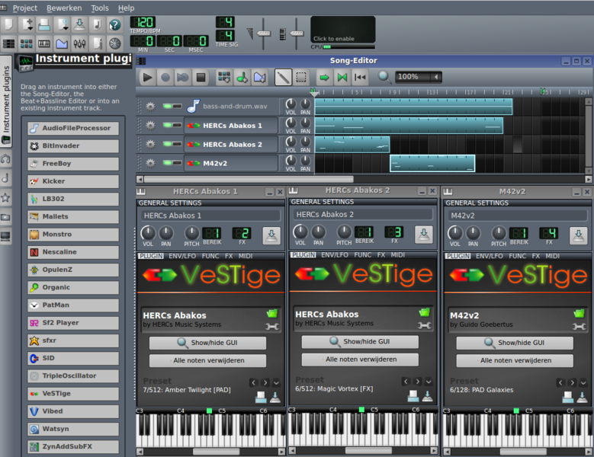This screenshot has height=457, width=594.
Task: Open preset list dropdown in M42v2 window
Action: pyautogui.click(x=583, y=382)
